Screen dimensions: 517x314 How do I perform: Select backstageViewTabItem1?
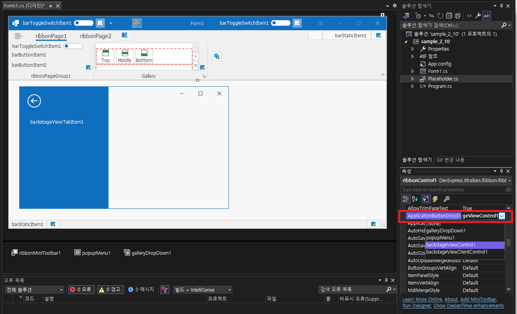pyautogui.click(x=57, y=122)
